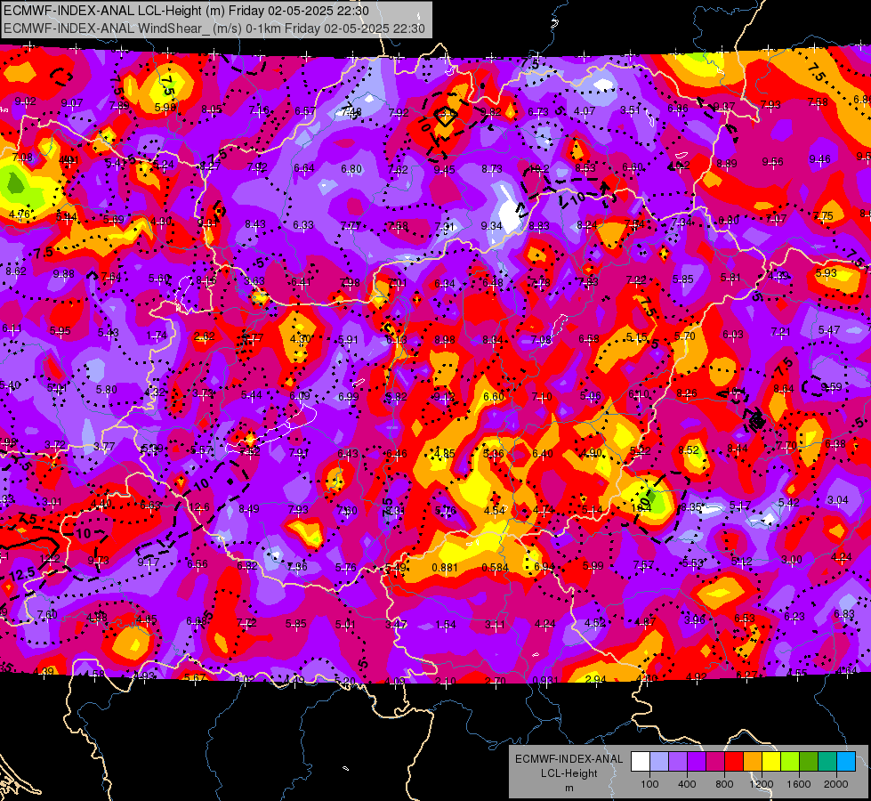The image size is (871, 801).
Task: Click the 7.21 value label
Action: tap(780, 332)
